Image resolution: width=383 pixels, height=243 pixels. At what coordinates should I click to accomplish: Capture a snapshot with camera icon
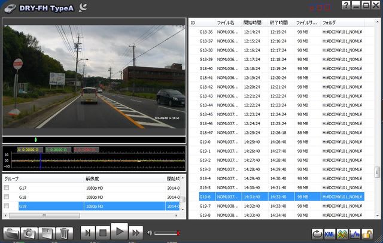29,233
